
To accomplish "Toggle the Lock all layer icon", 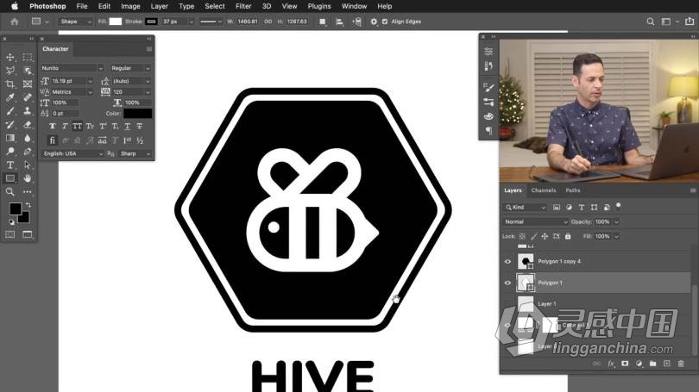I will pyautogui.click(x=568, y=236).
